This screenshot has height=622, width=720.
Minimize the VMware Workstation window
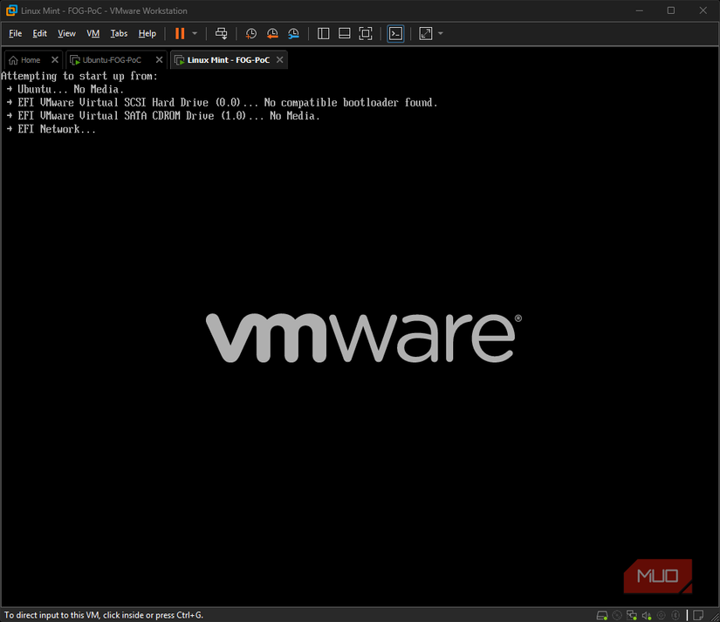tap(639, 10)
